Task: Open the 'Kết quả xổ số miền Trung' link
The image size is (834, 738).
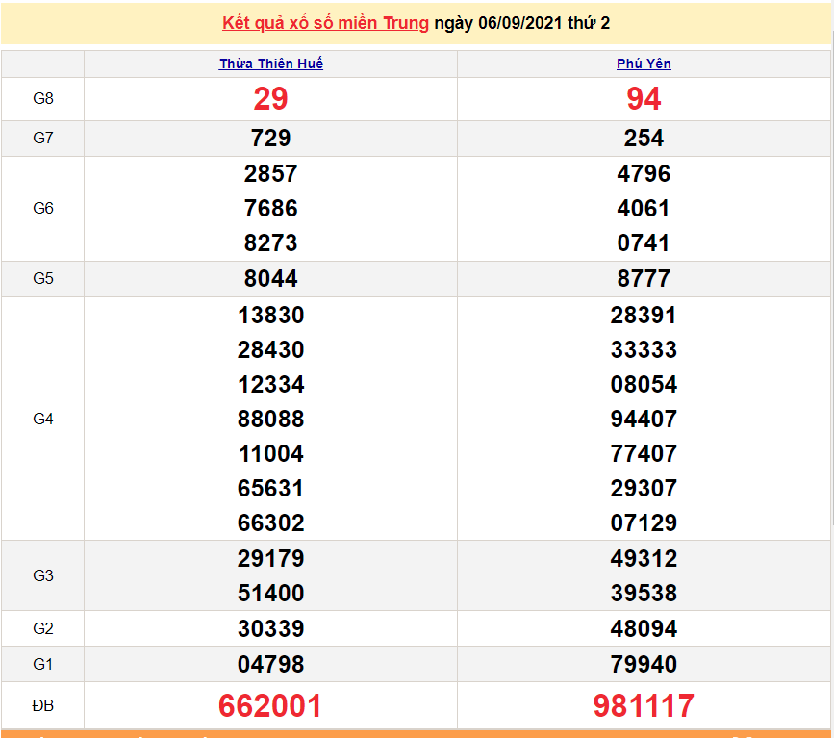Action: pos(325,23)
